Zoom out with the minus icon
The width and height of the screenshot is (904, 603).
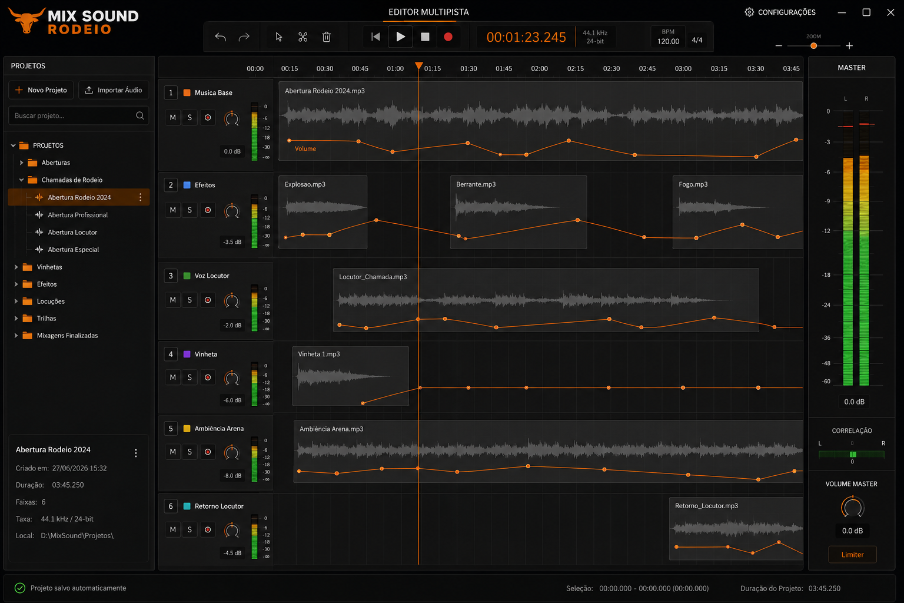point(779,46)
